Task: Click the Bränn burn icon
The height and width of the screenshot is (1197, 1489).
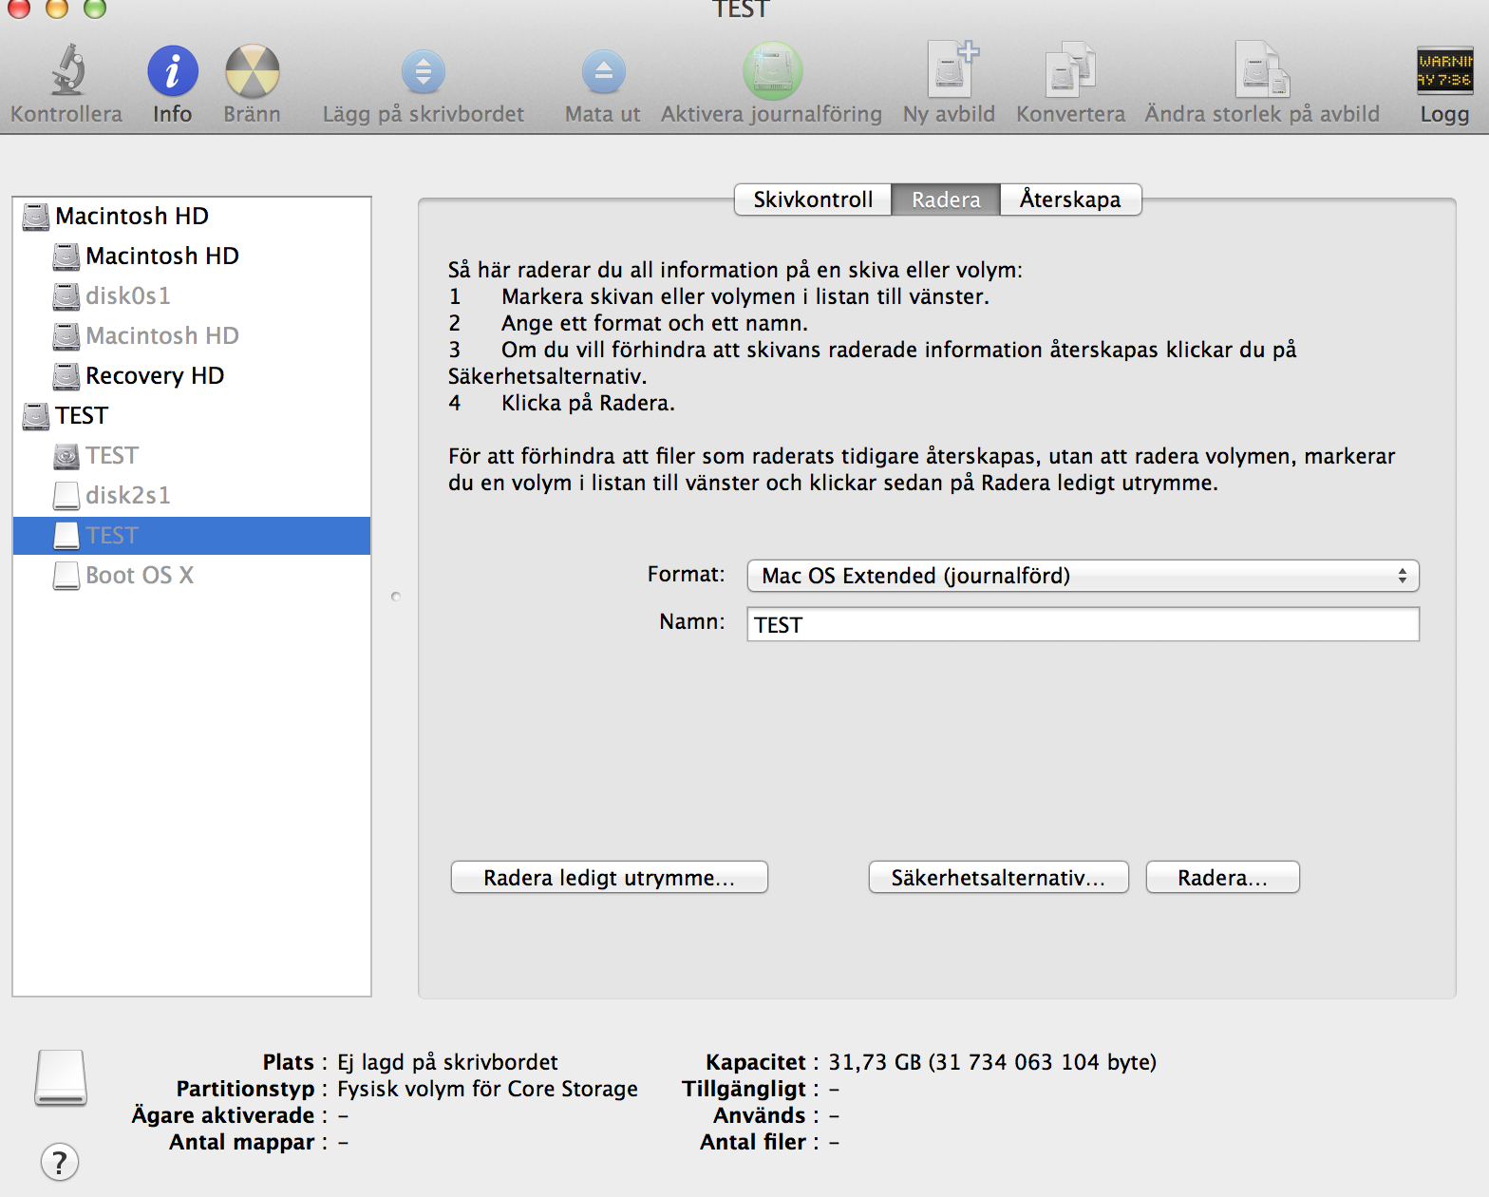Action: tap(253, 71)
